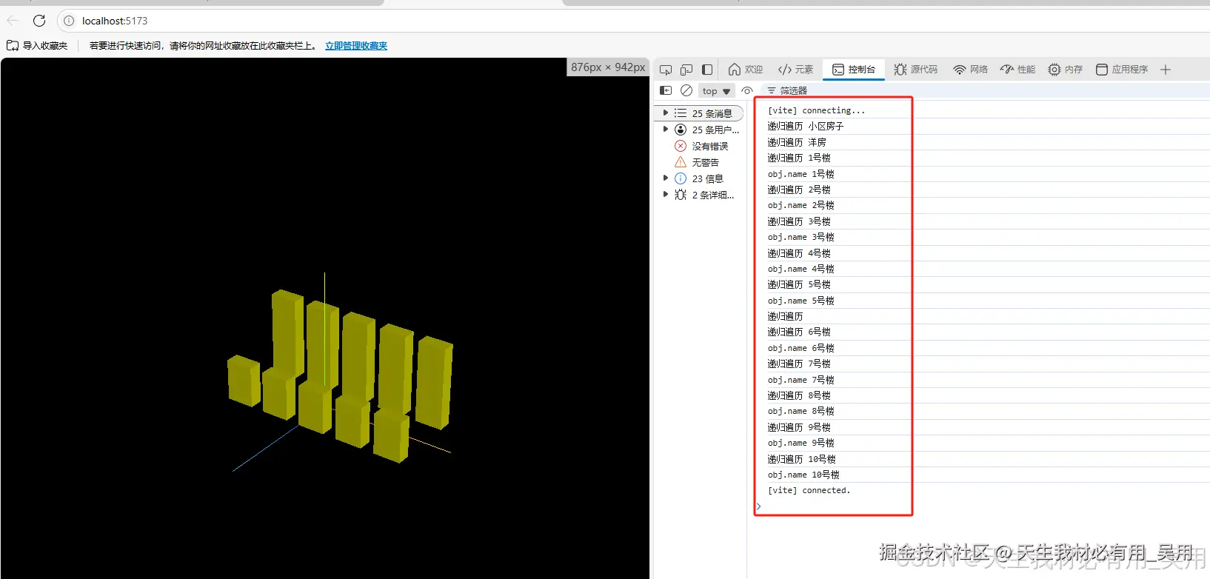This screenshot has height=579, width=1210.
Task: Expand the 23 信息 group arrow
Action: [x=666, y=178]
